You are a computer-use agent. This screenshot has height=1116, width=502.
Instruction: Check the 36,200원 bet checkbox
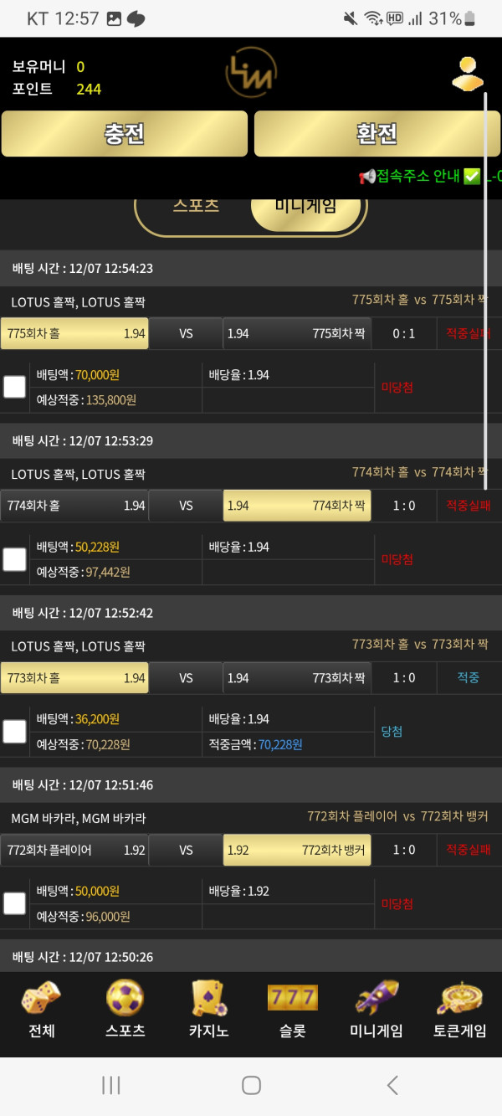point(14,732)
